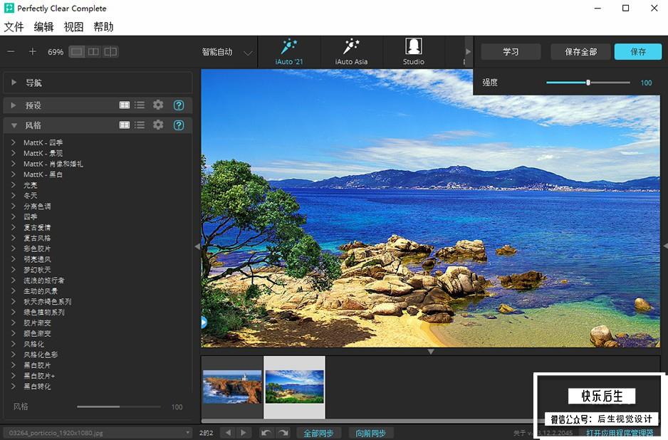Expand the right side panel arrow
Image resolution: width=668 pixels, height=440 pixels.
665,246
